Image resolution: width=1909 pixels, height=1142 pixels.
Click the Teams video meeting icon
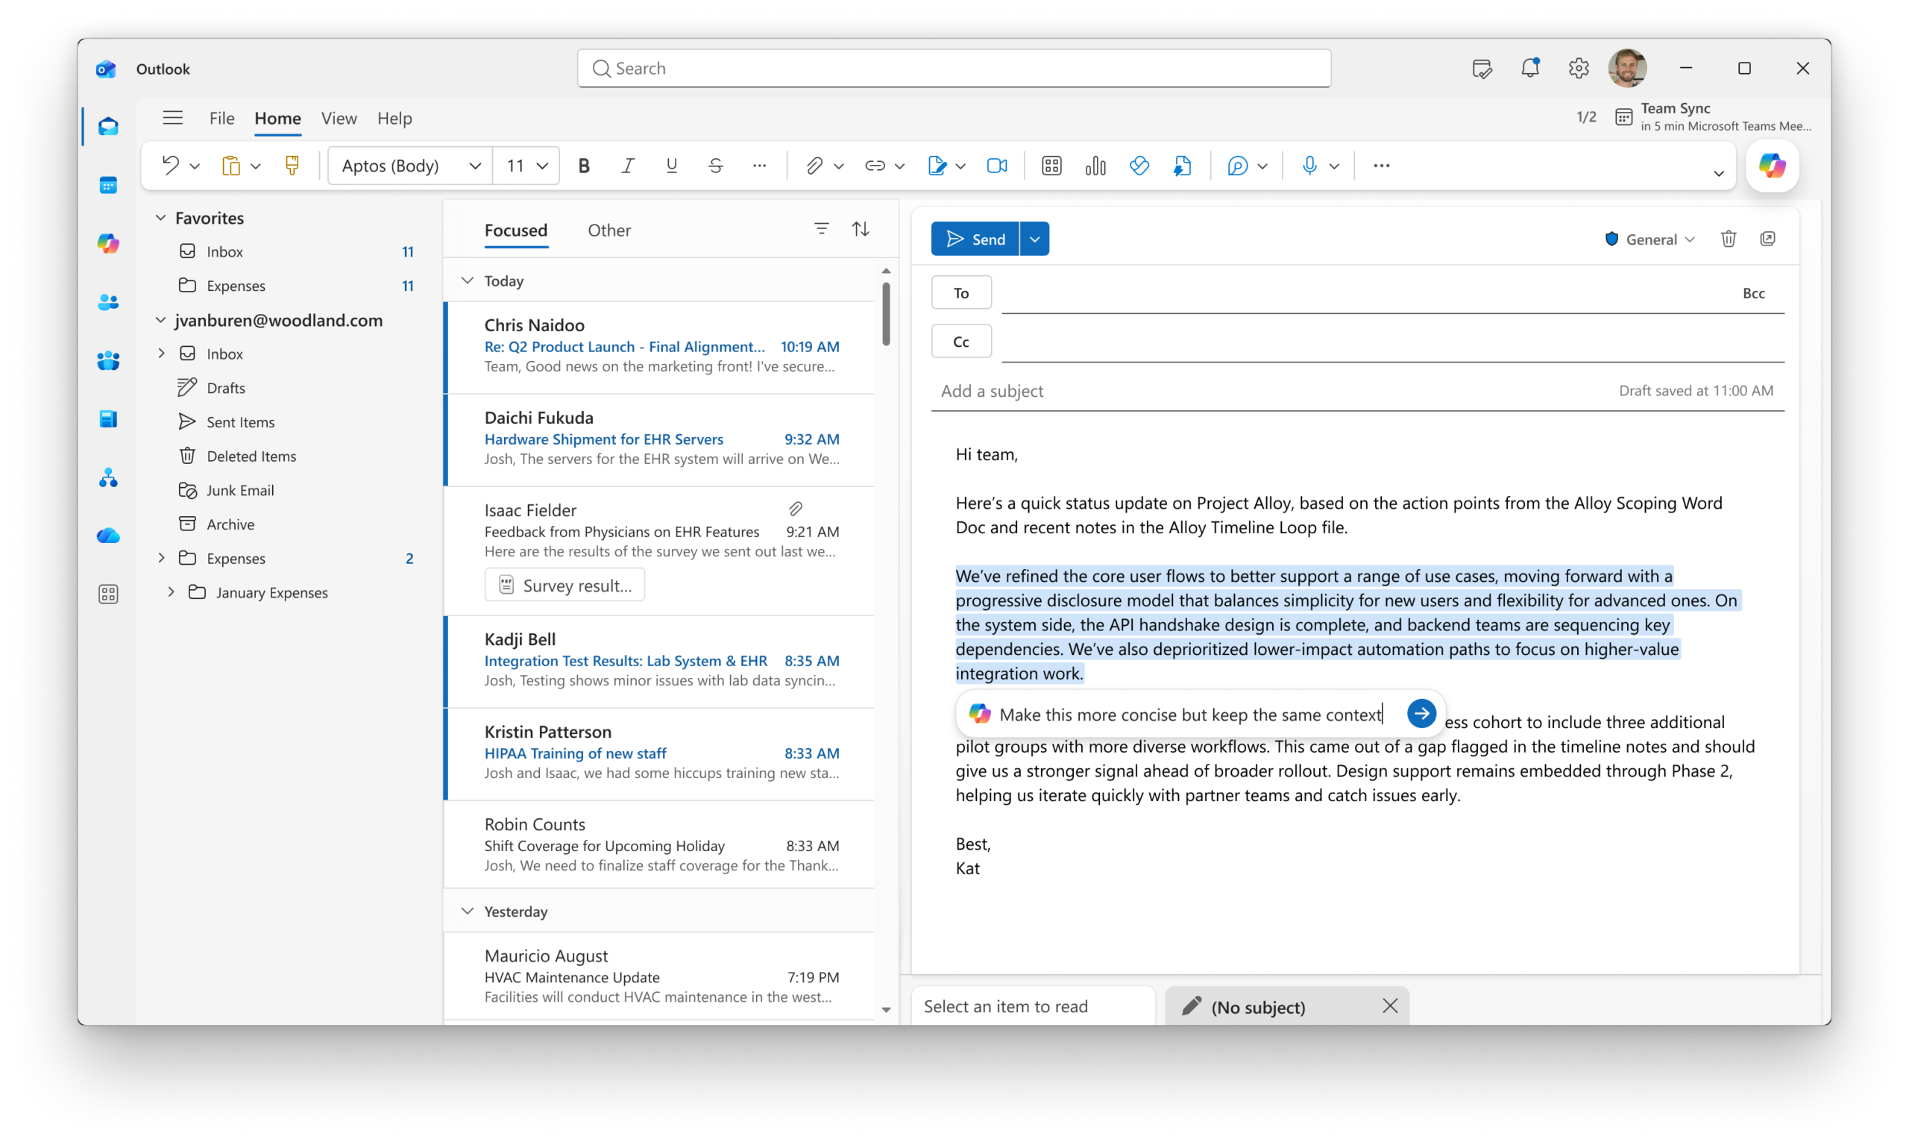[997, 166]
